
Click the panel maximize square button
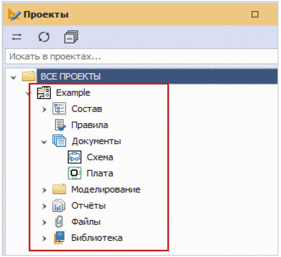click(255, 14)
